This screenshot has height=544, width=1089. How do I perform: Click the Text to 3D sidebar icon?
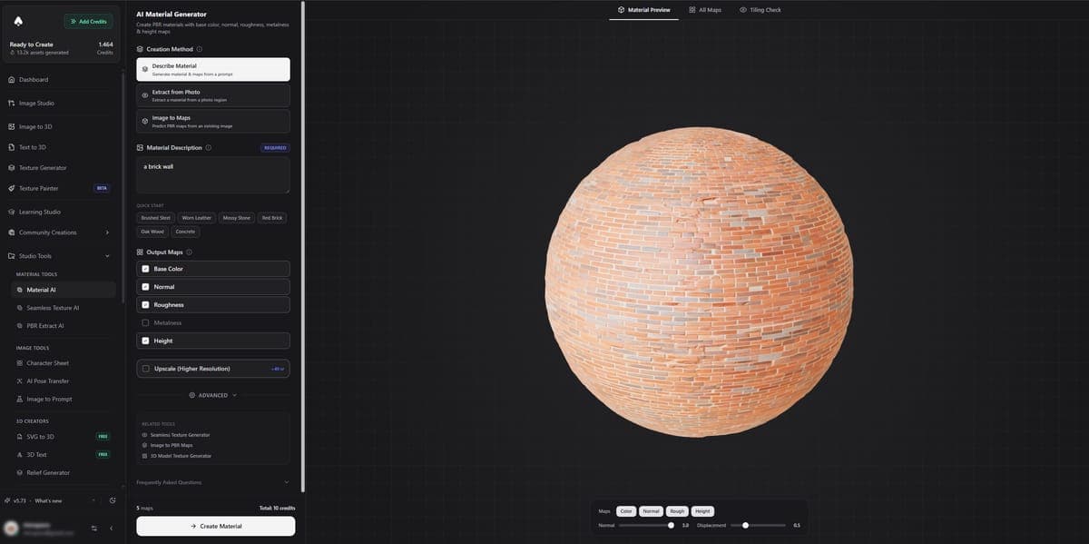[x=11, y=147]
